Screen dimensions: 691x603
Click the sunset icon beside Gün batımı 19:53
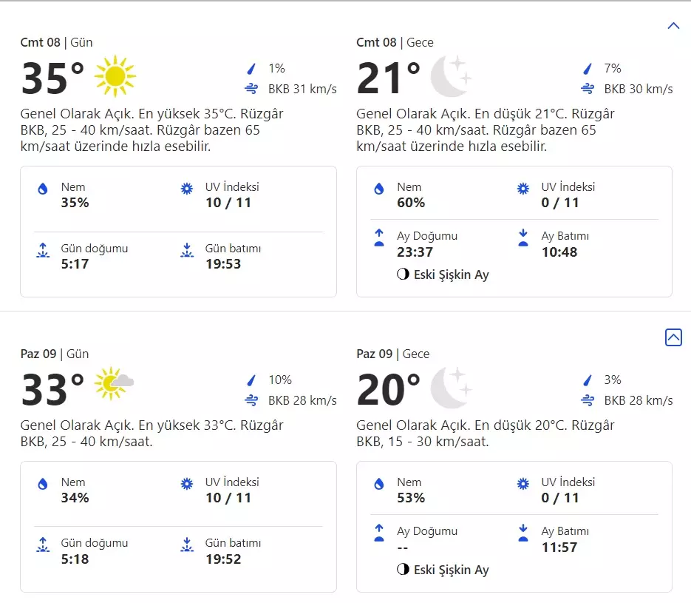click(x=187, y=250)
